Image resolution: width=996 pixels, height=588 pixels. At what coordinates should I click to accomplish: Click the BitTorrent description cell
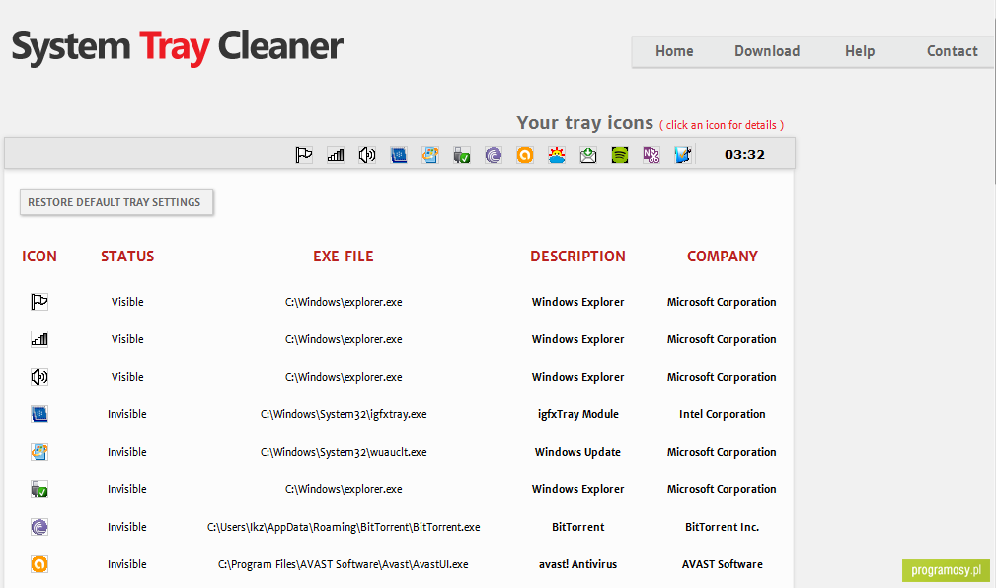coord(578,527)
